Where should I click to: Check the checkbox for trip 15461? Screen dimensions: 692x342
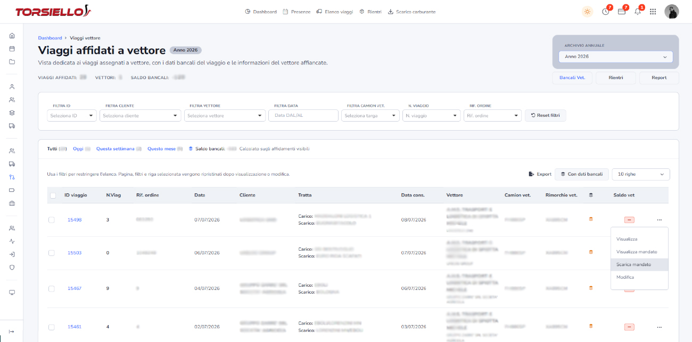click(52, 327)
